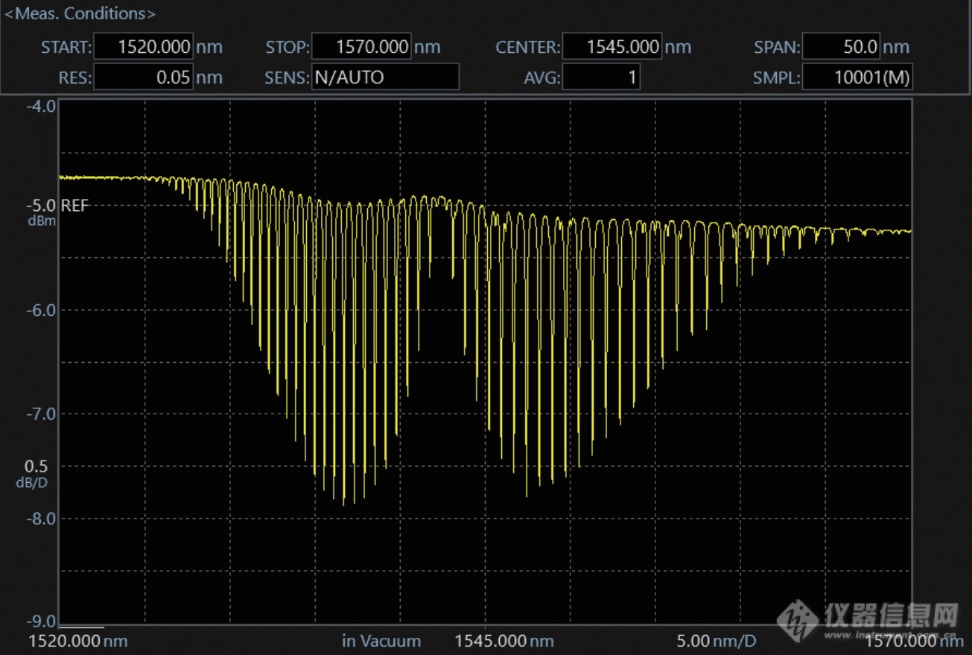Click the RES resolution field 0.05
Image resolution: width=972 pixels, height=655 pixels.
pyautogui.click(x=144, y=77)
